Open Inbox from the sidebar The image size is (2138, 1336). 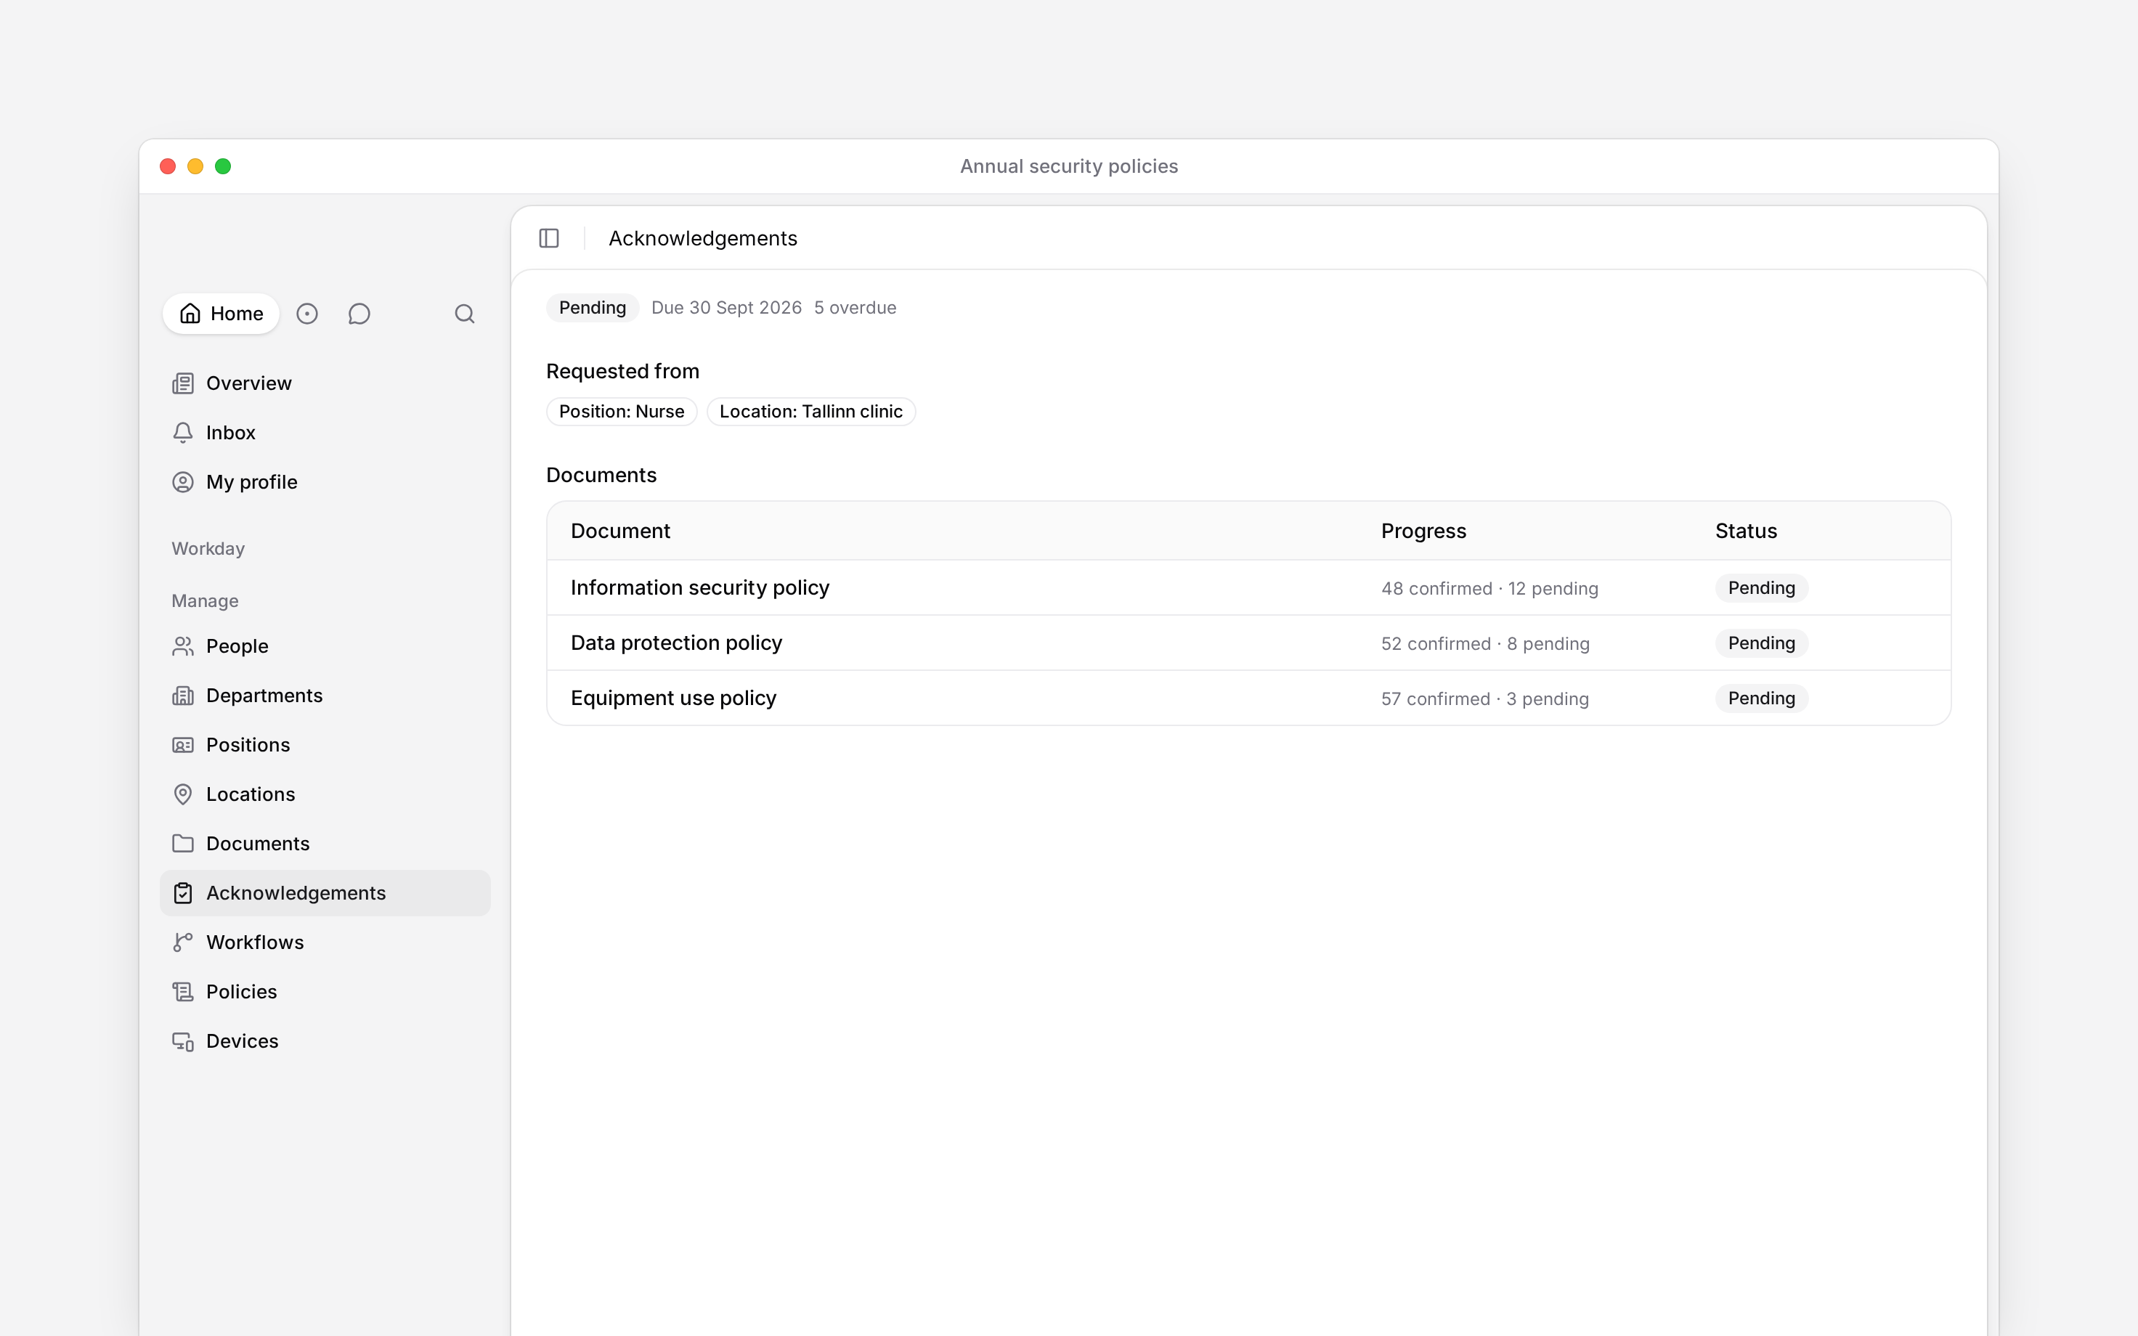(325, 433)
